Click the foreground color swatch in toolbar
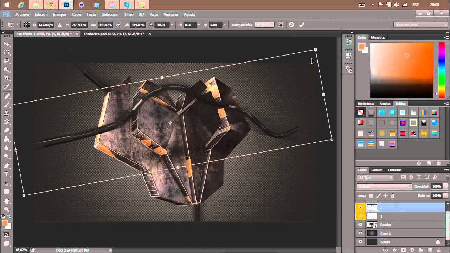This screenshot has width=450, height=253. (5, 223)
